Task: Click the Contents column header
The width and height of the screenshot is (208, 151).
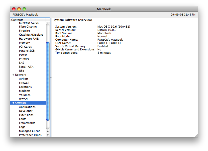Action: [28, 20]
